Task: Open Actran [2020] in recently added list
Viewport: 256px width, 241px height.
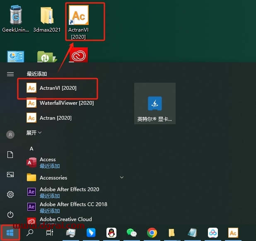Action: pyautogui.click(x=56, y=118)
